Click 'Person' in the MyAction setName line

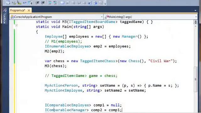pyautogui.click(x=71, y=85)
